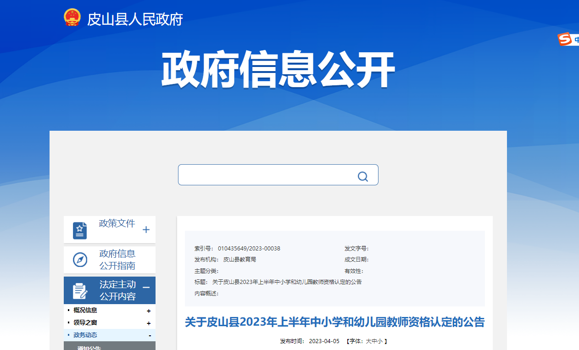Screen dimensions: 579x350
Task: Select the 政务动态 sidebar item
Action: tap(85, 335)
